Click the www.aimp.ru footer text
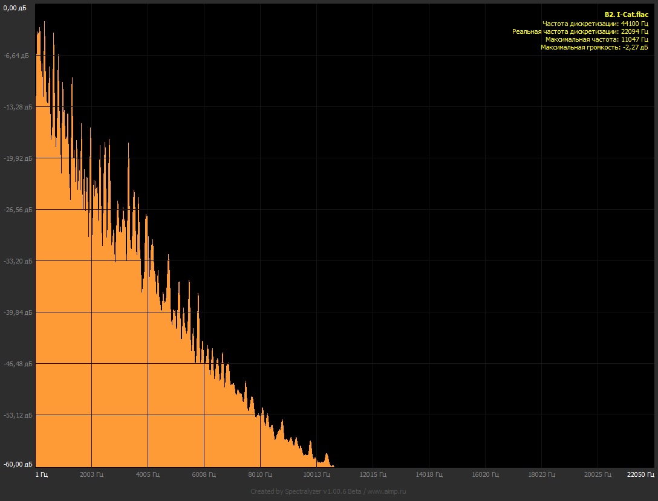This screenshot has height=501, width=658. click(x=388, y=491)
